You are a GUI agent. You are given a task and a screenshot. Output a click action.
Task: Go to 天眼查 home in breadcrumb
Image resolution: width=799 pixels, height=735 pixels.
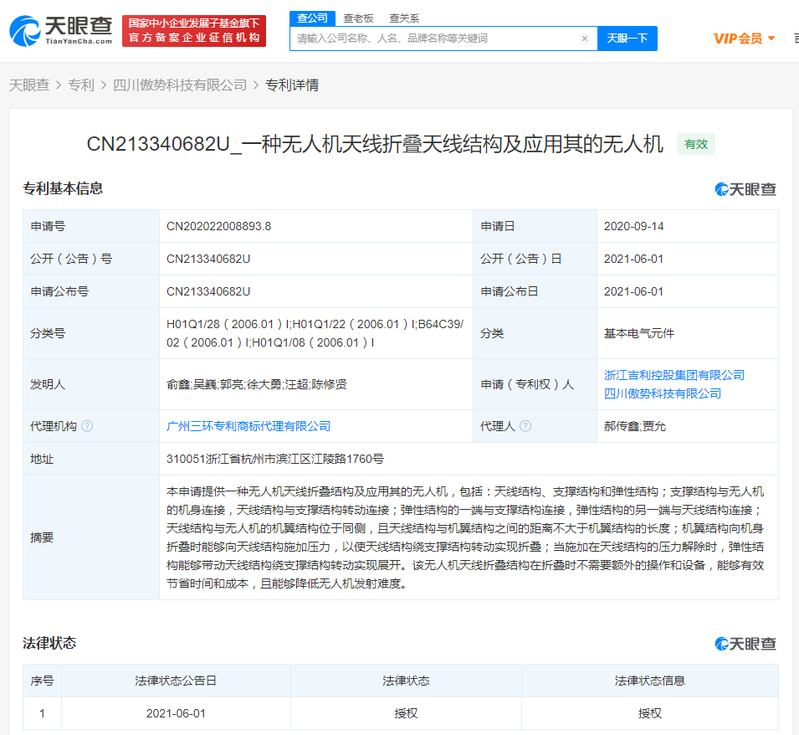pos(28,85)
